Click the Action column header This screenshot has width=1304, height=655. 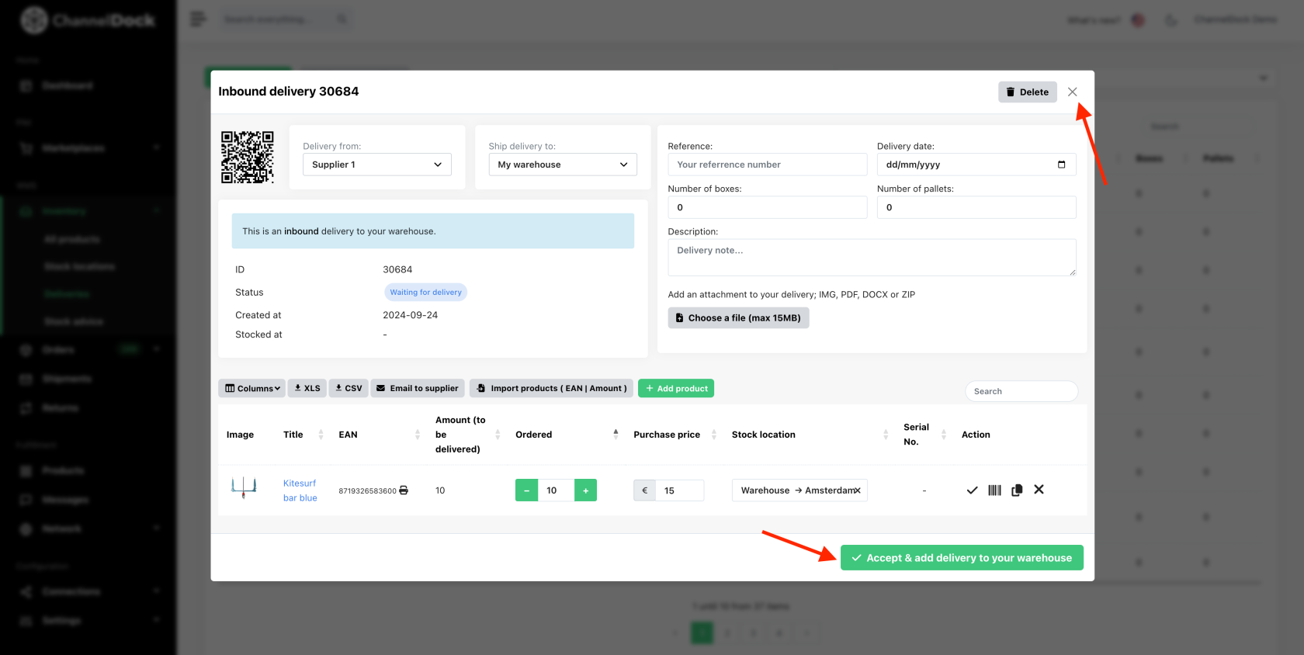pyautogui.click(x=976, y=435)
